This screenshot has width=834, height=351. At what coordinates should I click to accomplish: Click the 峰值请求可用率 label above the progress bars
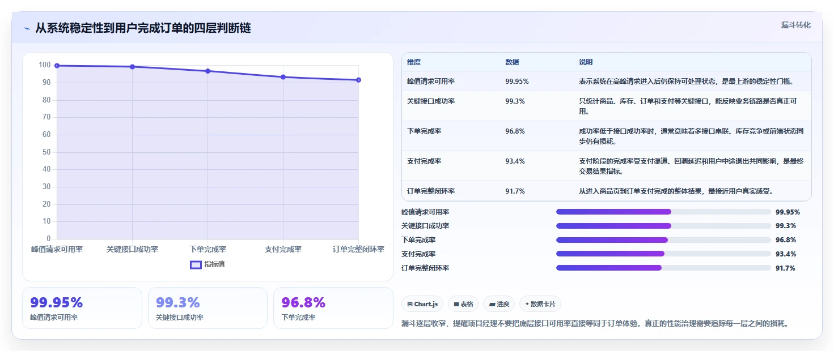[x=425, y=212]
